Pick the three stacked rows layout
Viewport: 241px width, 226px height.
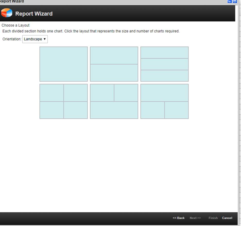pyautogui.click(x=165, y=64)
